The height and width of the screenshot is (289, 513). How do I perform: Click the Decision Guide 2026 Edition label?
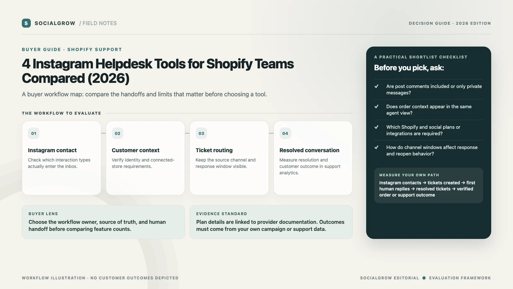(450, 23)
